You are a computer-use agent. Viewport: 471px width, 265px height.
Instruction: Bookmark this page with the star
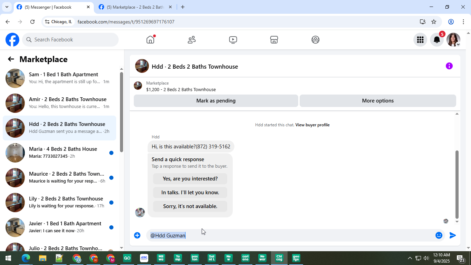click(x=434, y=22)
